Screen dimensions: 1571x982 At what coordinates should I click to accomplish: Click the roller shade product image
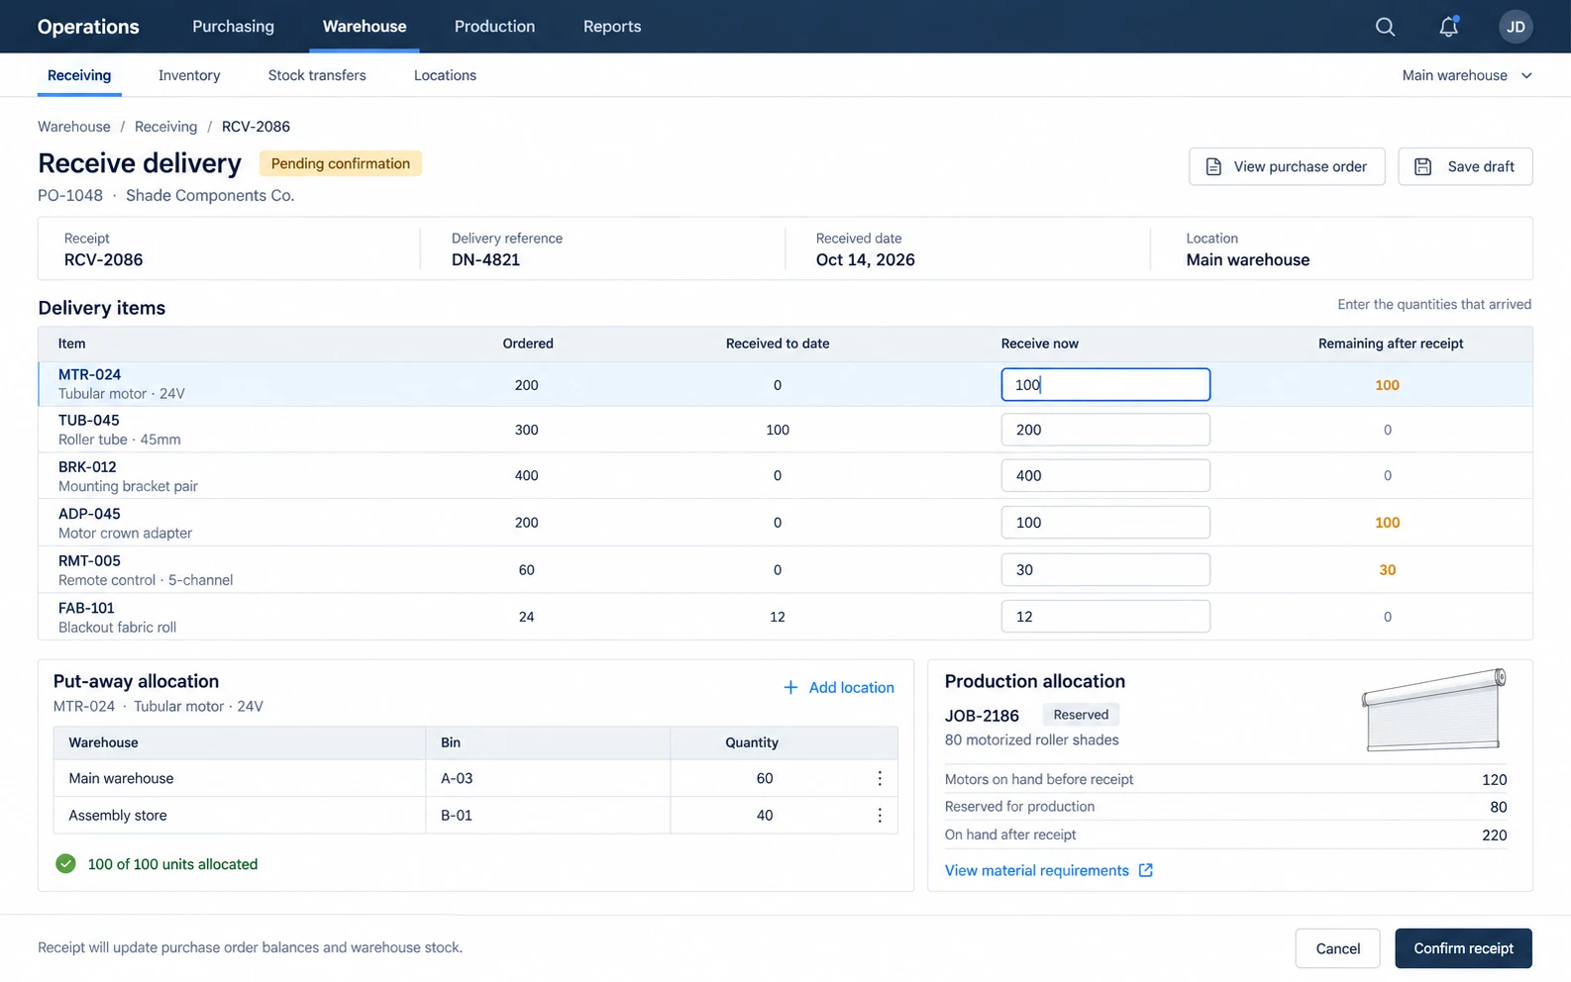(1433, 709)
